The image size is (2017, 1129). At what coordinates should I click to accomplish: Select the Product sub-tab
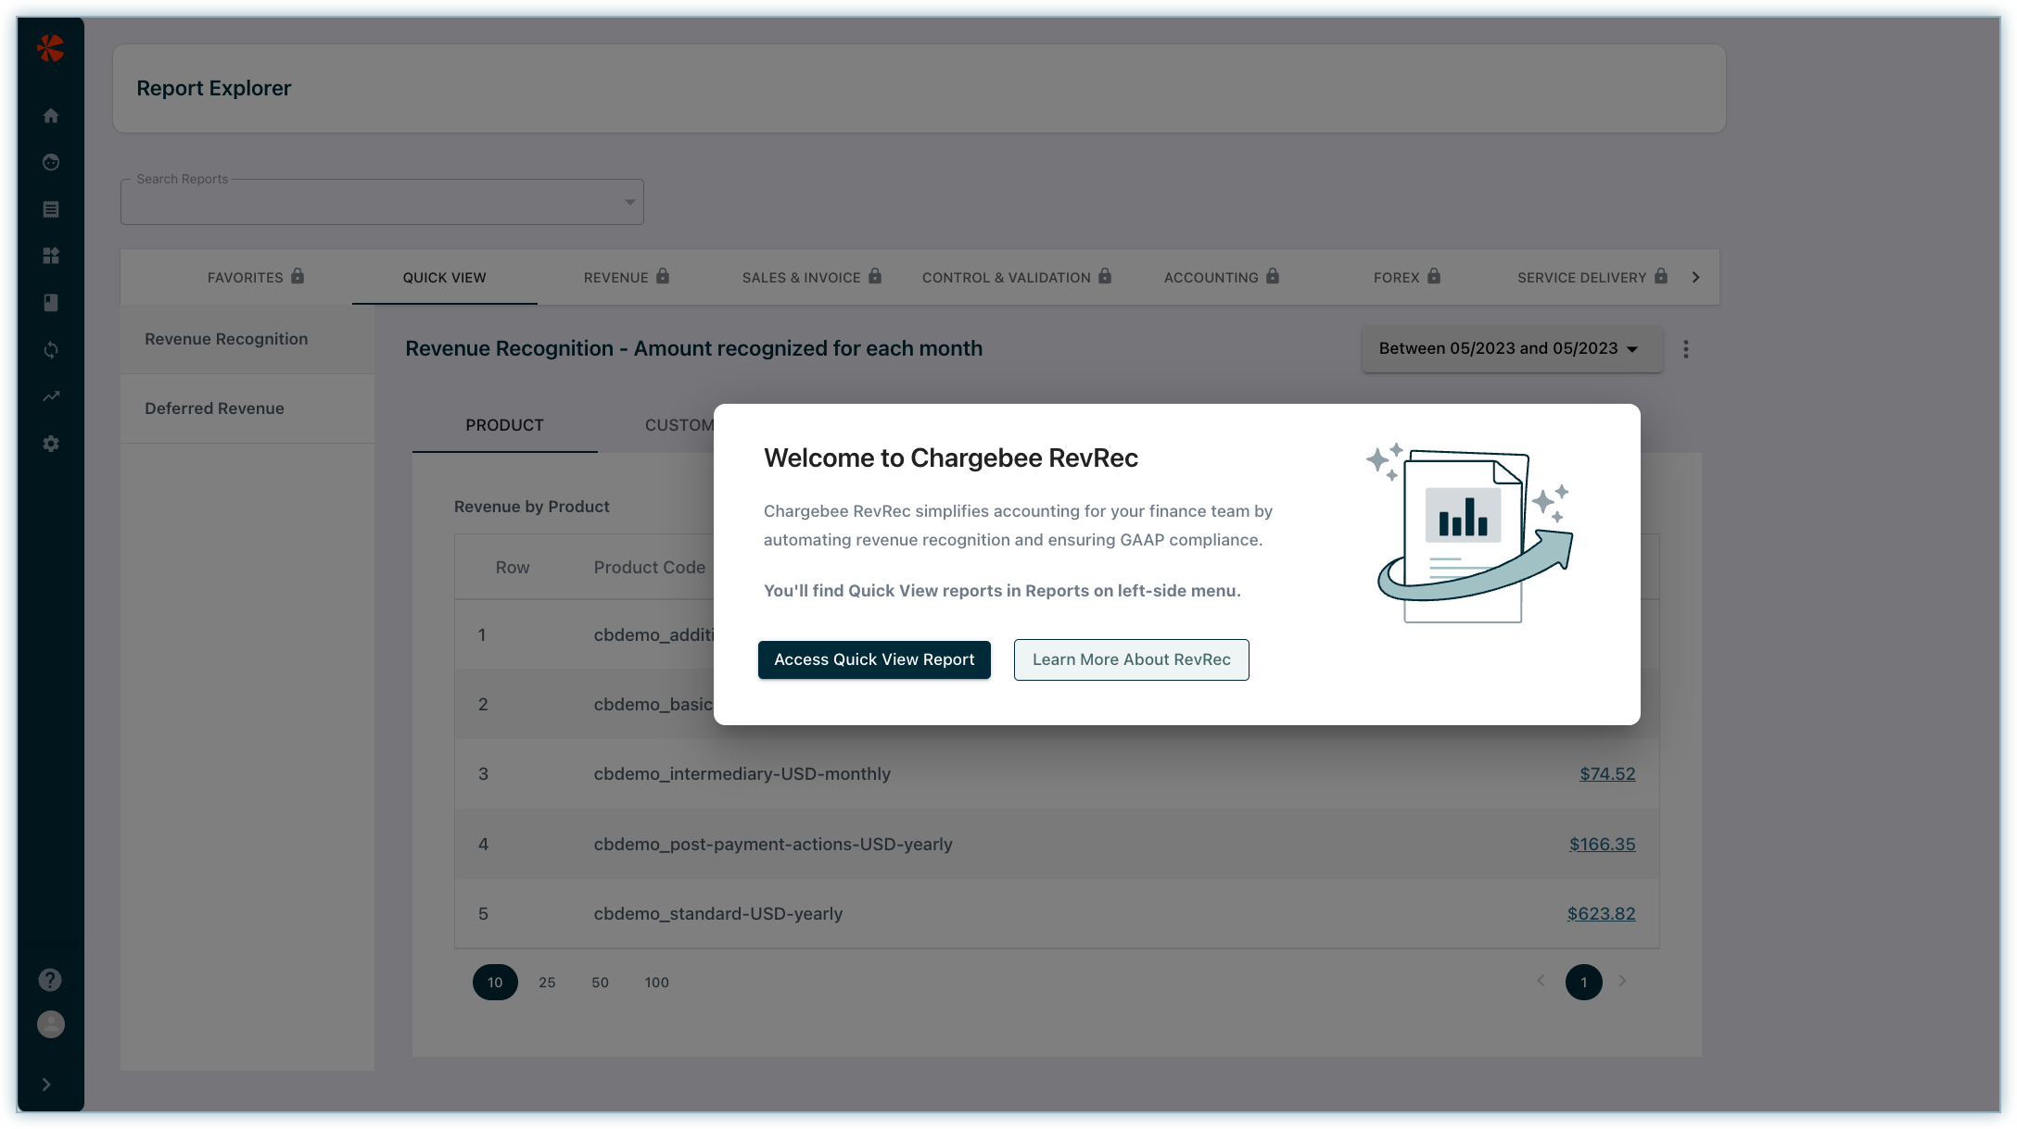click(504, 425)
